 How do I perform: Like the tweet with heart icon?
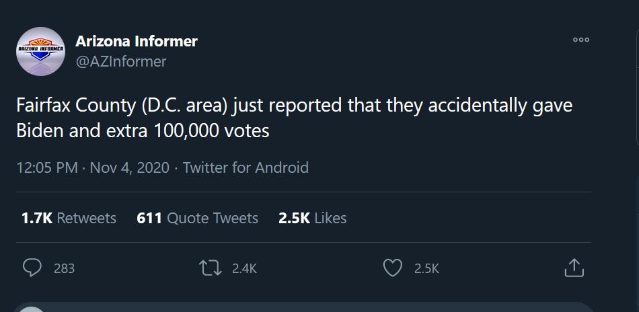click(x=392, y=268)
